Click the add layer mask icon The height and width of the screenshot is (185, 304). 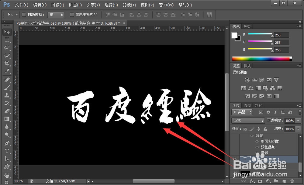[x=260, y=181]
